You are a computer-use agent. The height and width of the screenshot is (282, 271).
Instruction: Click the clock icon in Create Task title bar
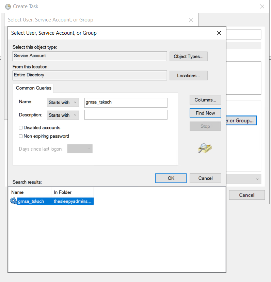pyautogui.click(x=7, y=6)
